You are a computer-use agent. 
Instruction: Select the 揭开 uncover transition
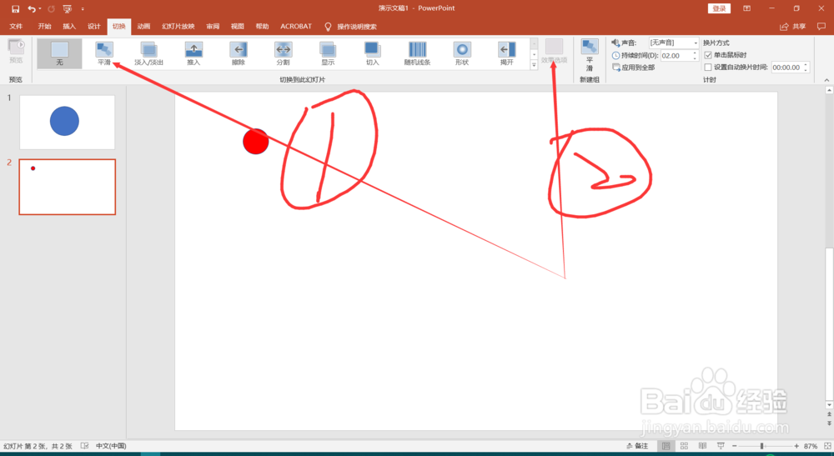point(507,53)
